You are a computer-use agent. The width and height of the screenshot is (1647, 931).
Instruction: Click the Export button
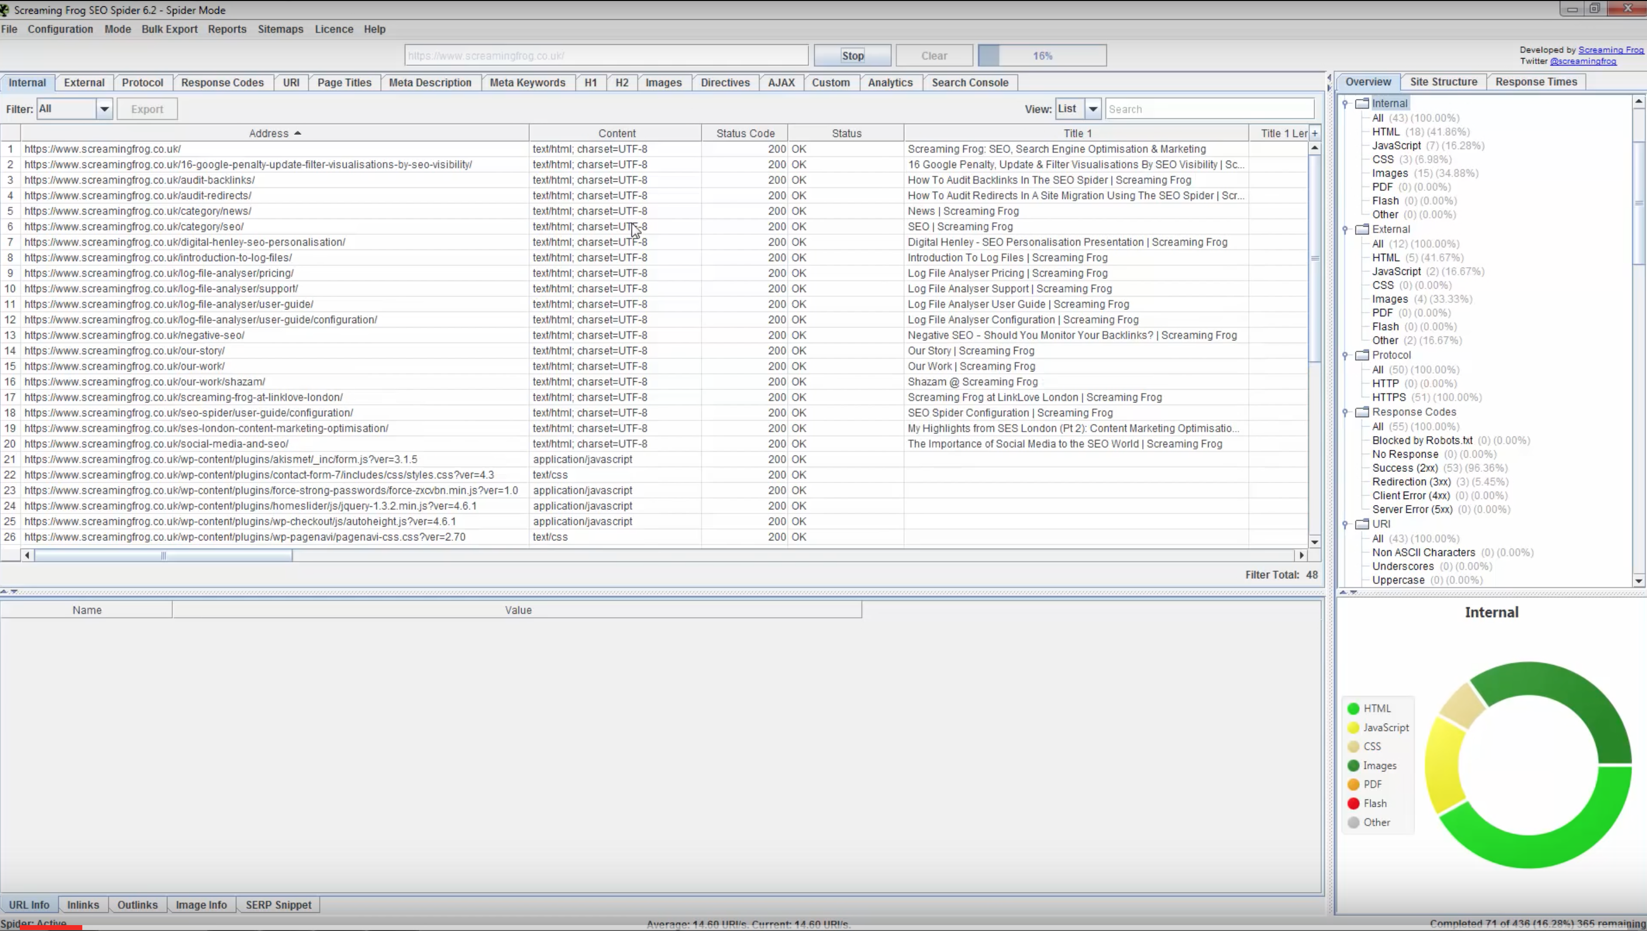(147, 109)
